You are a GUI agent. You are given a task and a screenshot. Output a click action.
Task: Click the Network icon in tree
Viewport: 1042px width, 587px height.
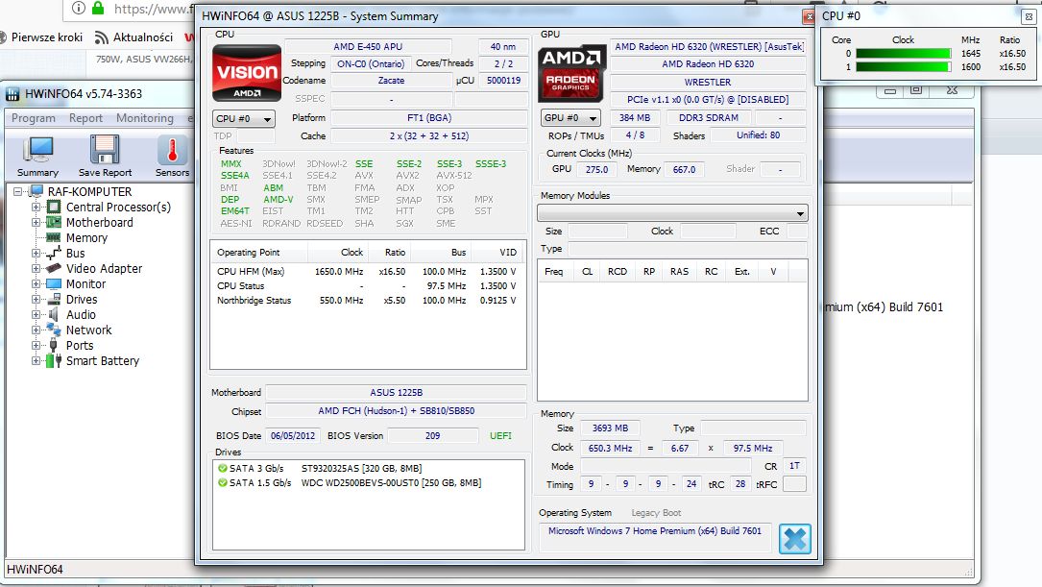pos(54,330)
